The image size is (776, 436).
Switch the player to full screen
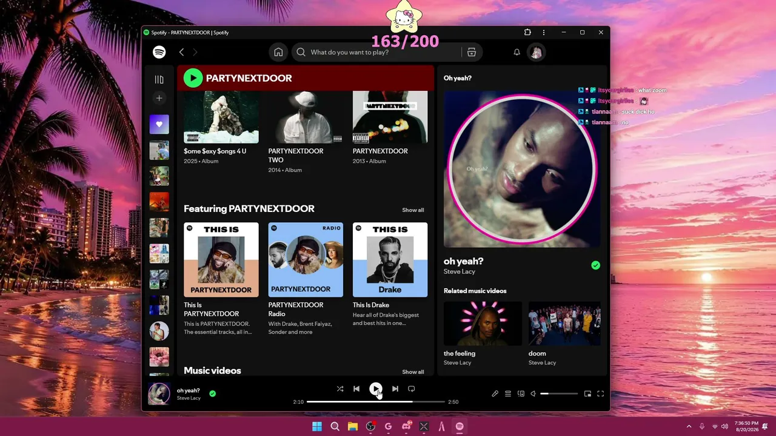click(x=600, y=394)
